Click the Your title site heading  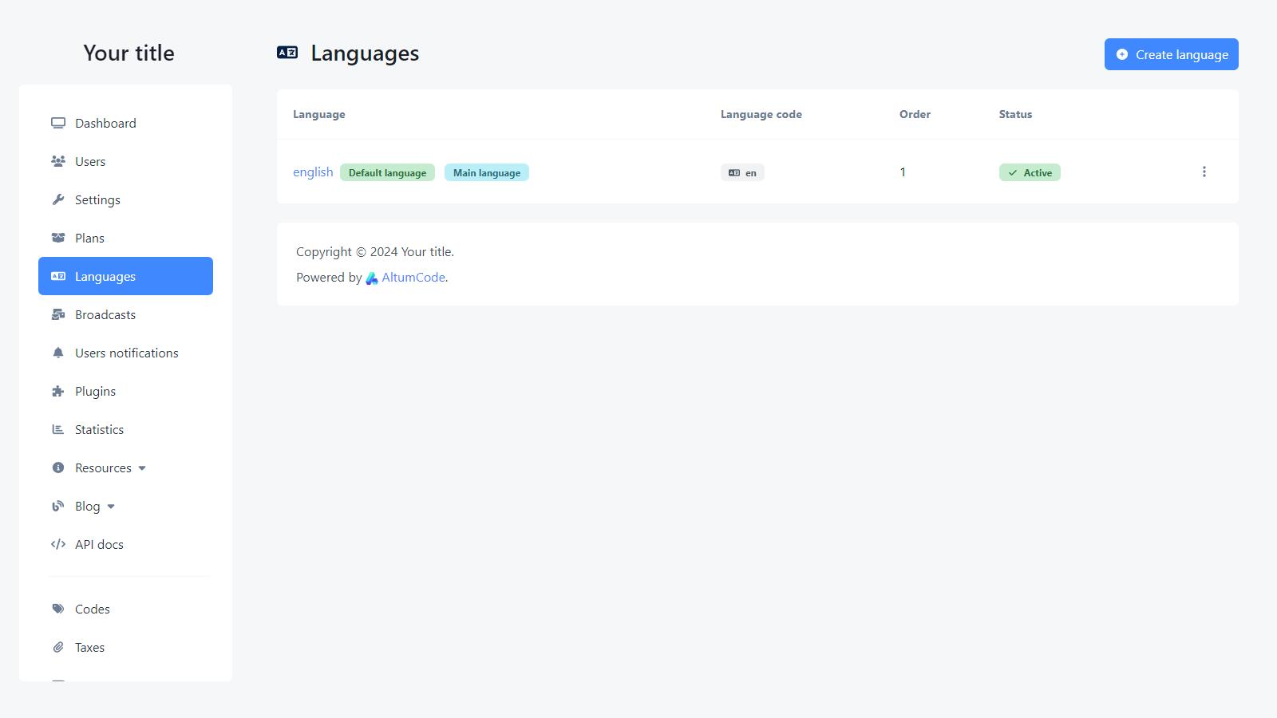click(128, 53)
